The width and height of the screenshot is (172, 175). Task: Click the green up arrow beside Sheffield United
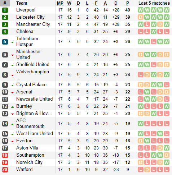tap(12, 65)
